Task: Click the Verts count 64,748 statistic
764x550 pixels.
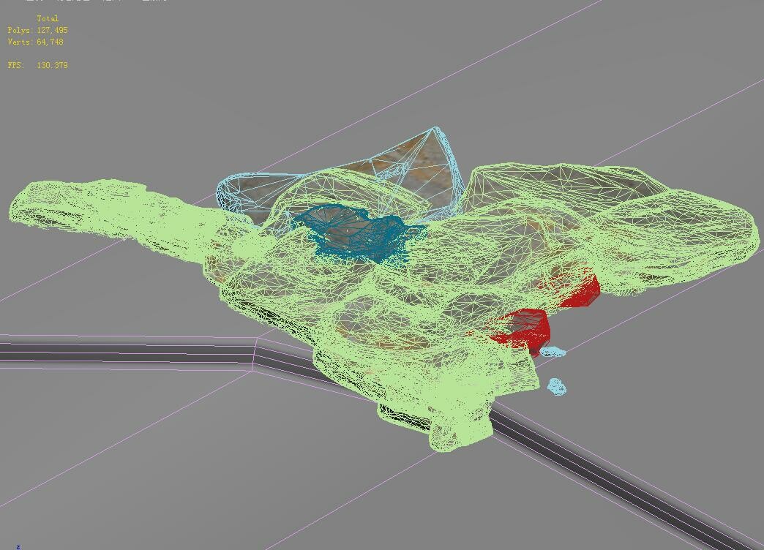Action: (x=36, y=42)
